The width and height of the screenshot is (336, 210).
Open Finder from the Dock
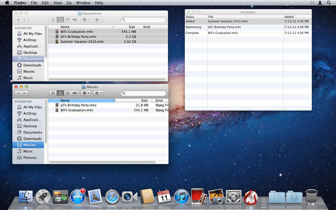coord(26,197)
